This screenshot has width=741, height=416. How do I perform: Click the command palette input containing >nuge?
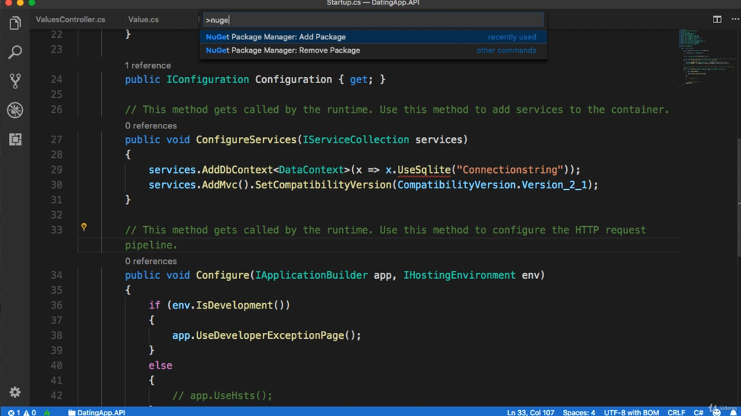(373, 20)
